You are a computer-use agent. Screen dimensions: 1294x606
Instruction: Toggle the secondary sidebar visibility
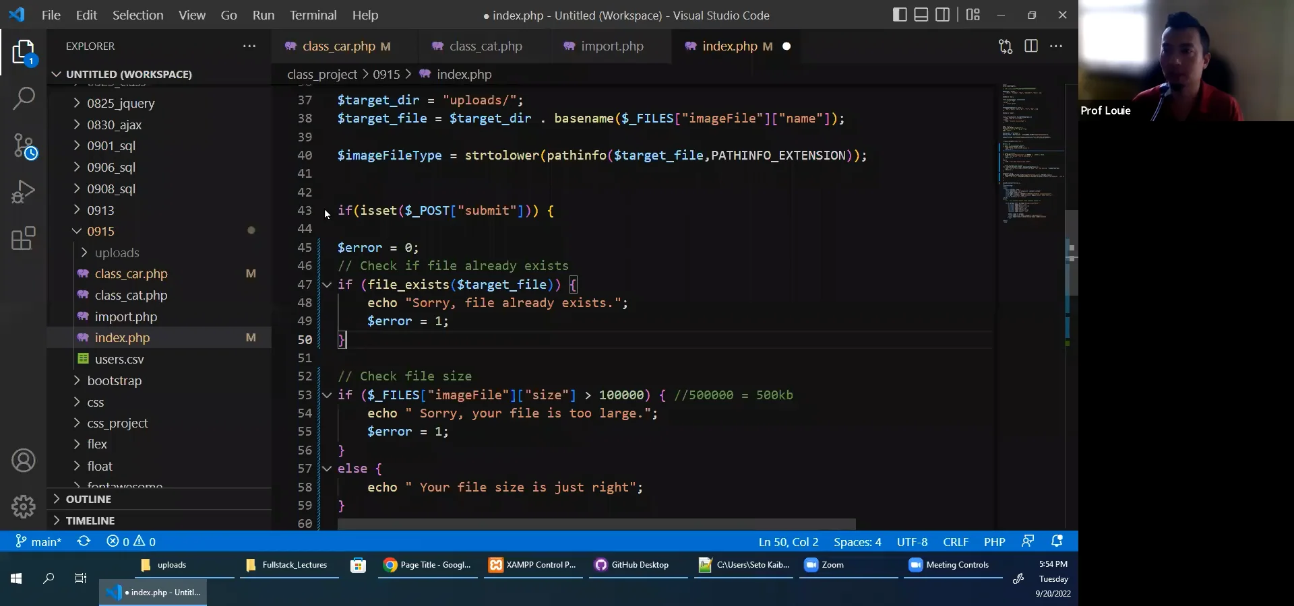943,14
